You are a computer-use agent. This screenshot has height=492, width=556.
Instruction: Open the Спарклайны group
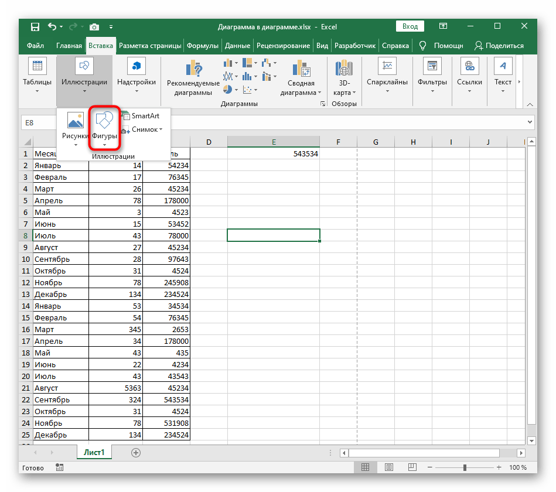click(387, 76)
